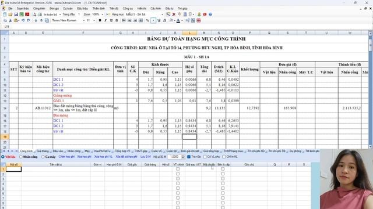Toggle strikethrough formatting

117,21
